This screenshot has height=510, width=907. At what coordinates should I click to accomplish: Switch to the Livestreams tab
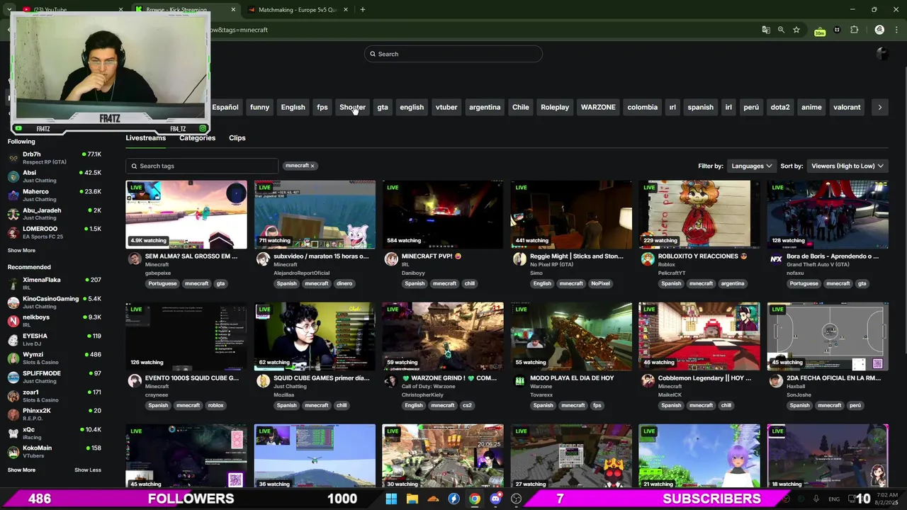coord(146,138)
